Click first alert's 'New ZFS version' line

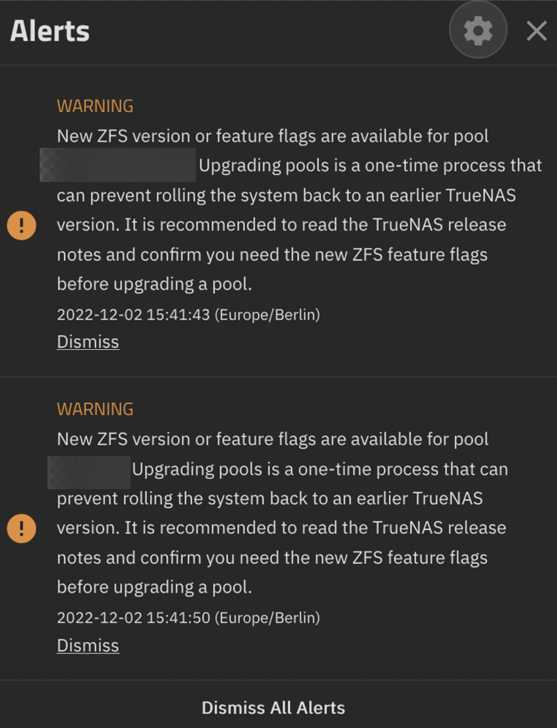coord(273,136)
